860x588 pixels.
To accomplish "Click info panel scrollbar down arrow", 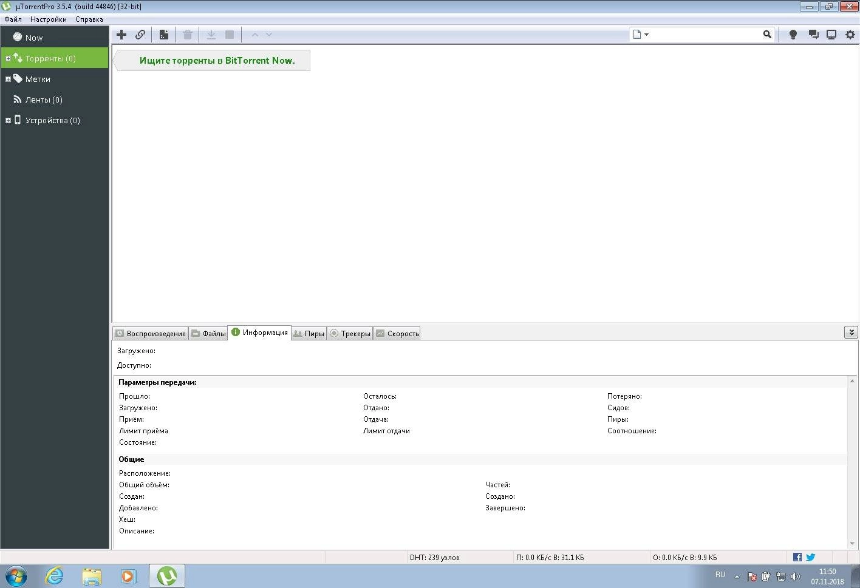I will pos(852,544).
